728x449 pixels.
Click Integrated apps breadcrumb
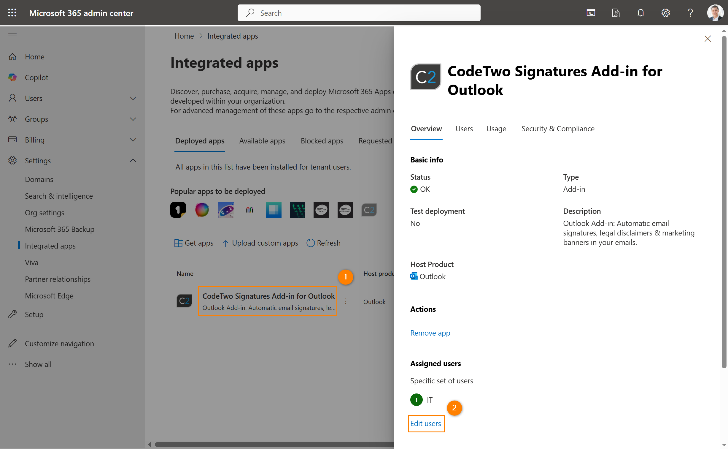tap(233, 36)
